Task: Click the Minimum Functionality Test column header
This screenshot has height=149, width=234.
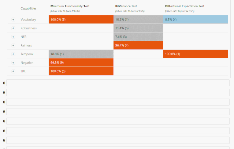Action: point(70,6)
